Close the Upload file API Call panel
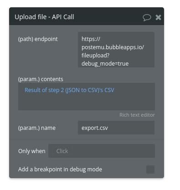180x190 pixels. click(158, 17)
